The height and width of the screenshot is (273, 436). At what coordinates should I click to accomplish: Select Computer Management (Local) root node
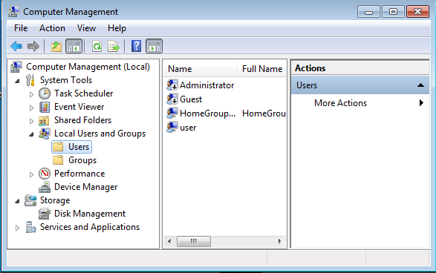pos(88,67)
